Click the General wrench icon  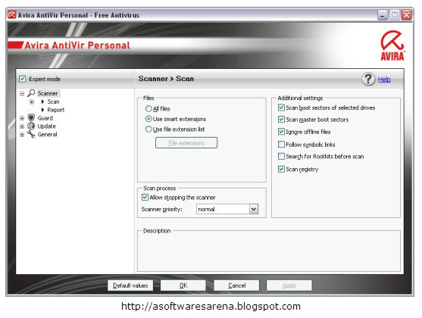tap(31, 134)
